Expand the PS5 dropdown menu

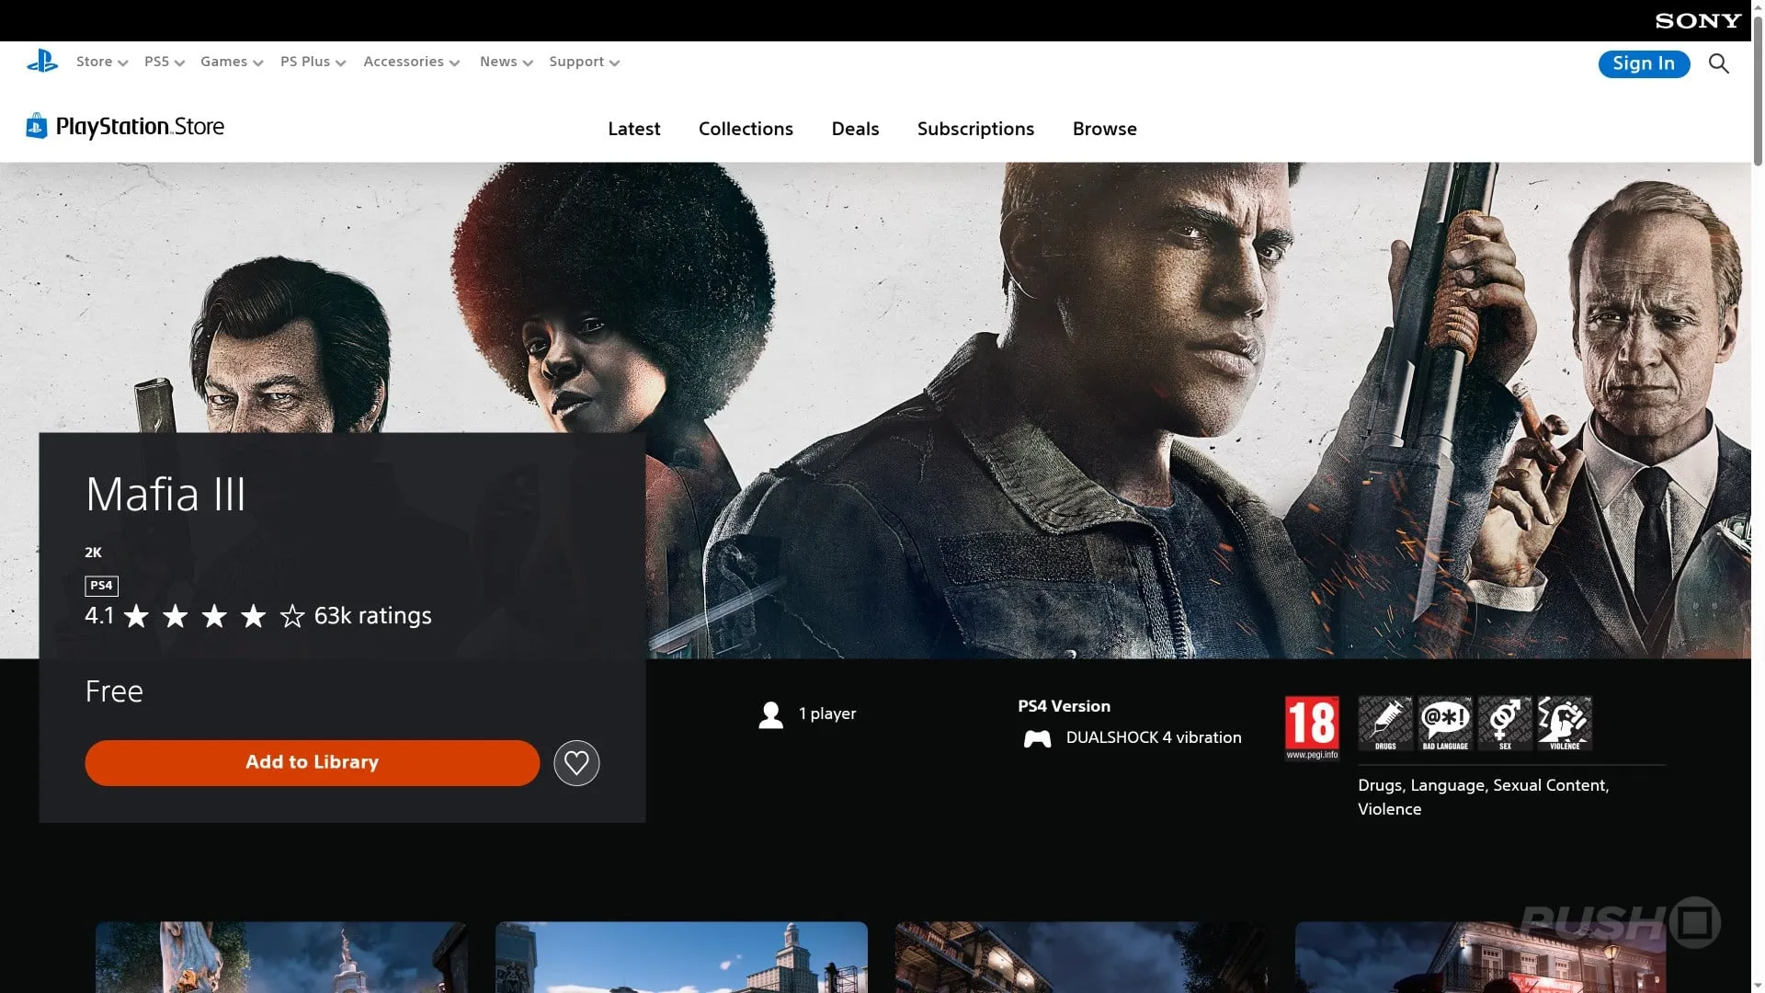(x=165, y=62)
